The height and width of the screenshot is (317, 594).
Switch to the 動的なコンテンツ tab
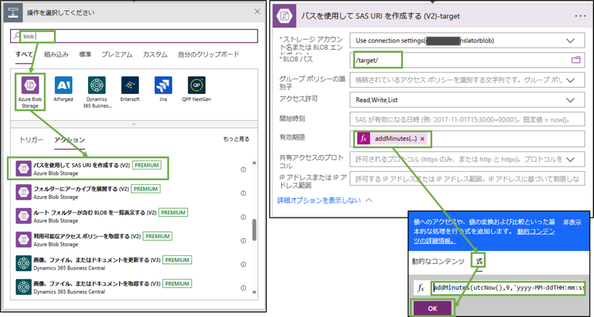tap(438, 261)
